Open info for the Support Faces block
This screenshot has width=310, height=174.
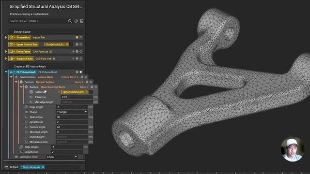click(77, 58)
